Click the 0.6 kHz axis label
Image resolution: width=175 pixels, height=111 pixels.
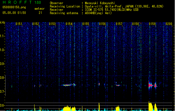point(2,105)
